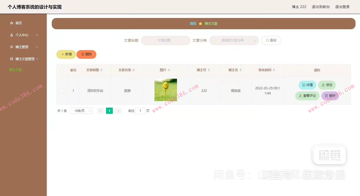Click the next-page arrow in pagination
This screenshot has width=360, height=196.
(x=118, y=111)
